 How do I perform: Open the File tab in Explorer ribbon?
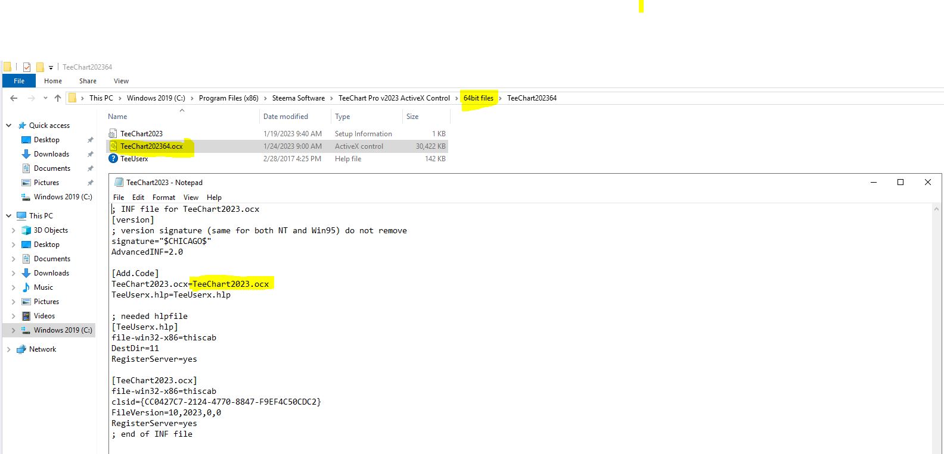pyautogui.click(x=19, y=81)
